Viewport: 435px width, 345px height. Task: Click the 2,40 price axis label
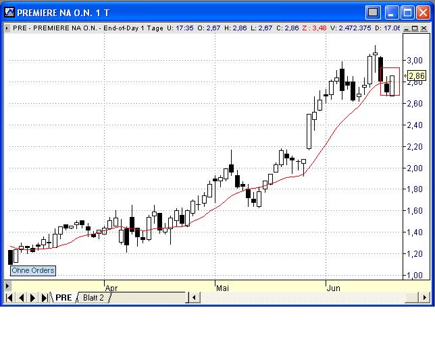coord(415,125)
